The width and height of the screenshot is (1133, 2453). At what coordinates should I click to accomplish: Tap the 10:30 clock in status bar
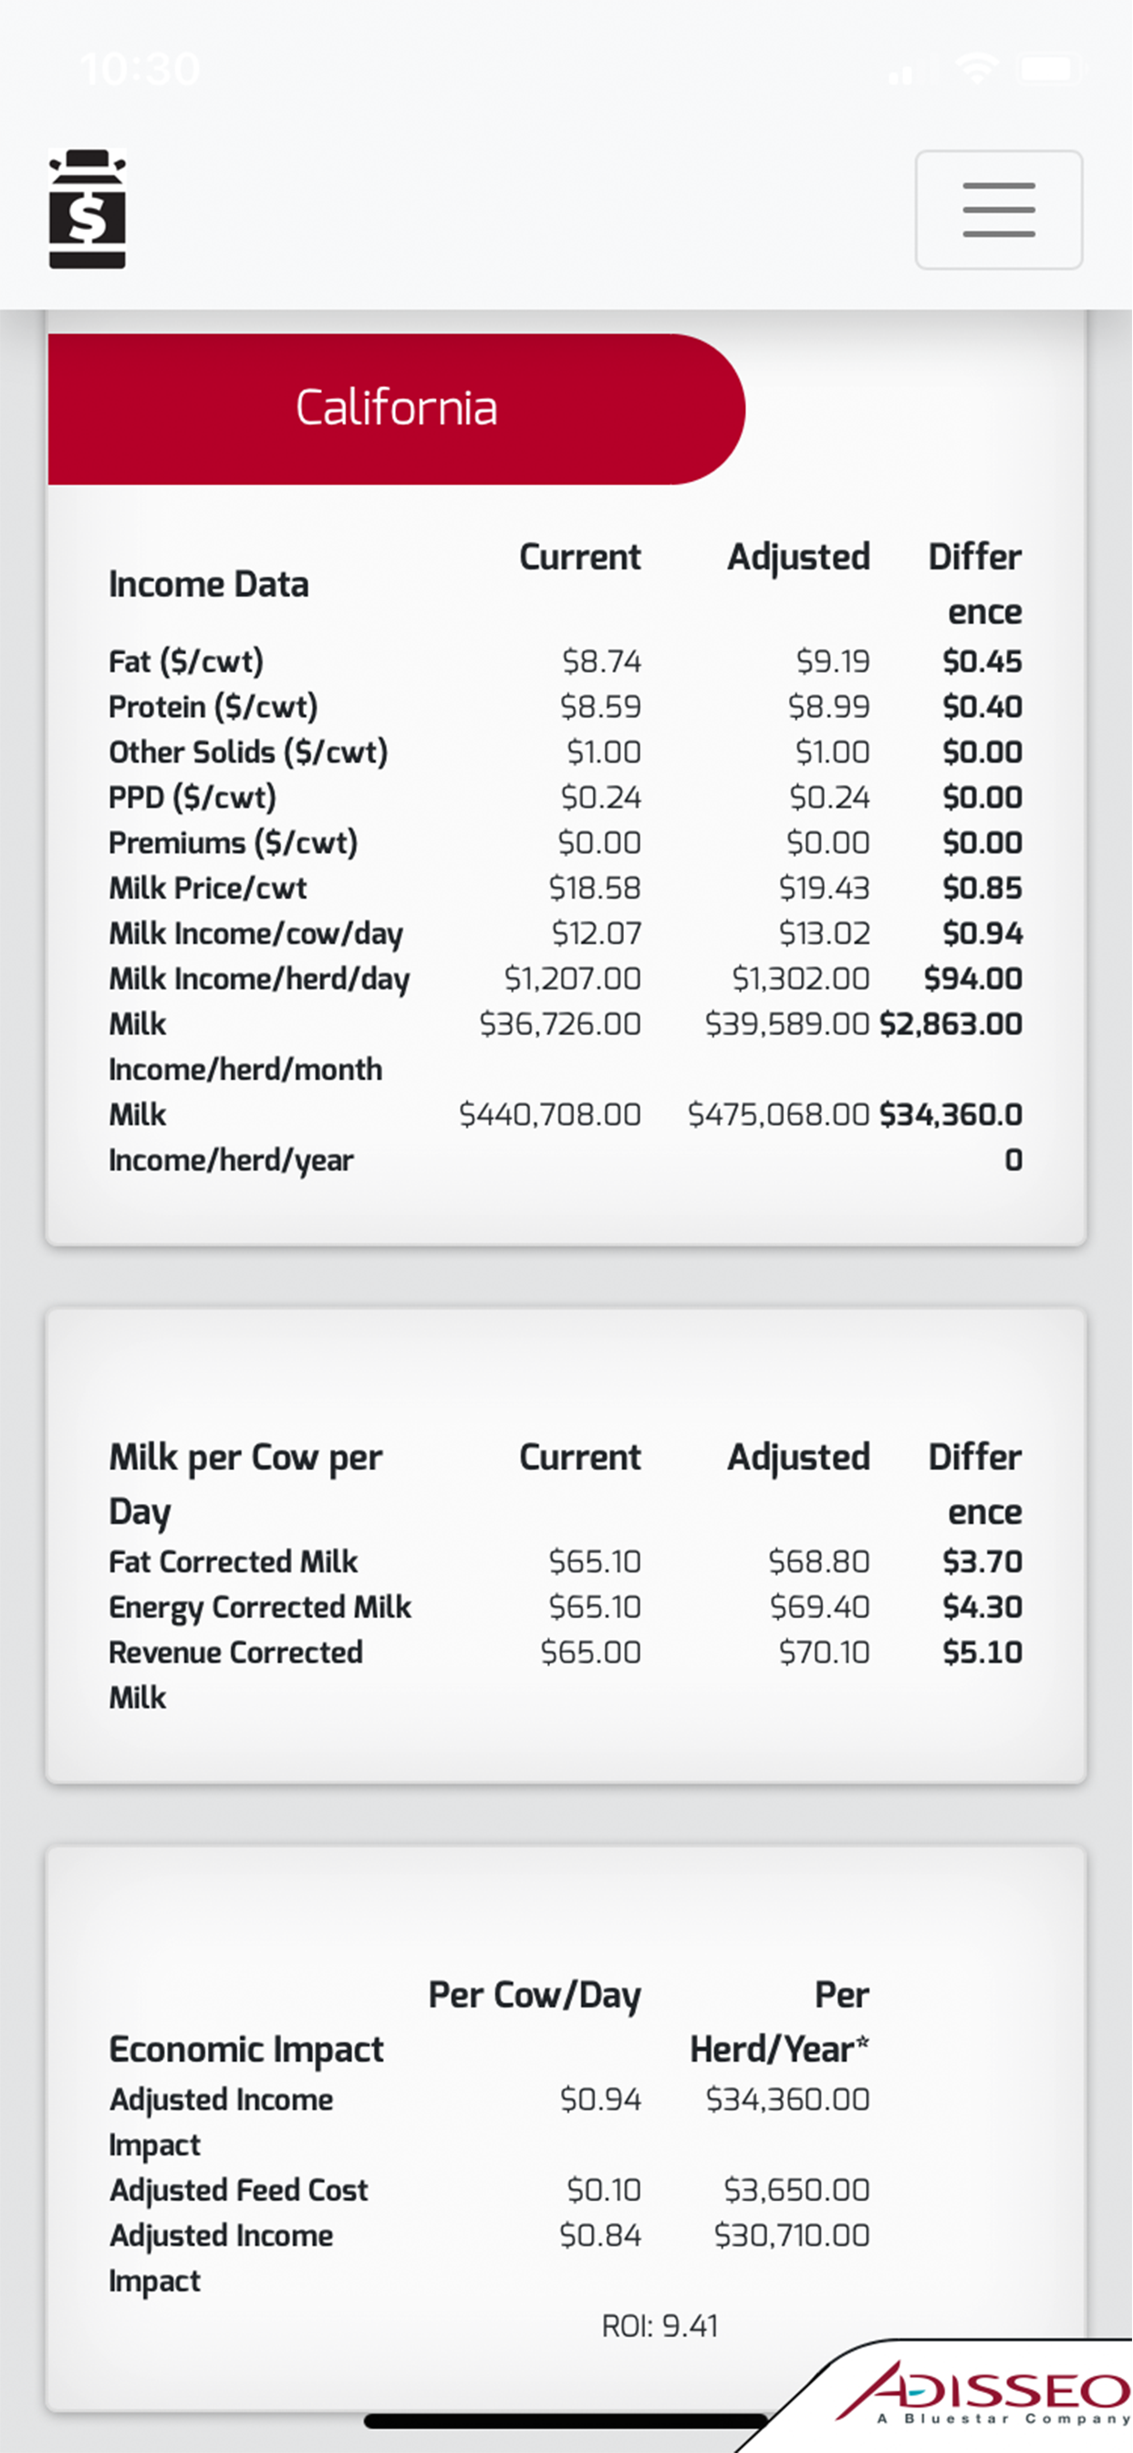[x=140, y=68]
